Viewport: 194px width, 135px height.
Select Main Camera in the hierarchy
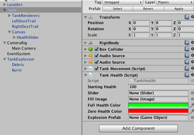tap(24, 48)
